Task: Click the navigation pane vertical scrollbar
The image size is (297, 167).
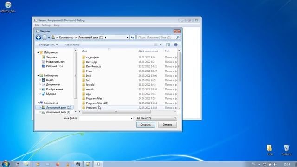Action: tap(75, 75)
